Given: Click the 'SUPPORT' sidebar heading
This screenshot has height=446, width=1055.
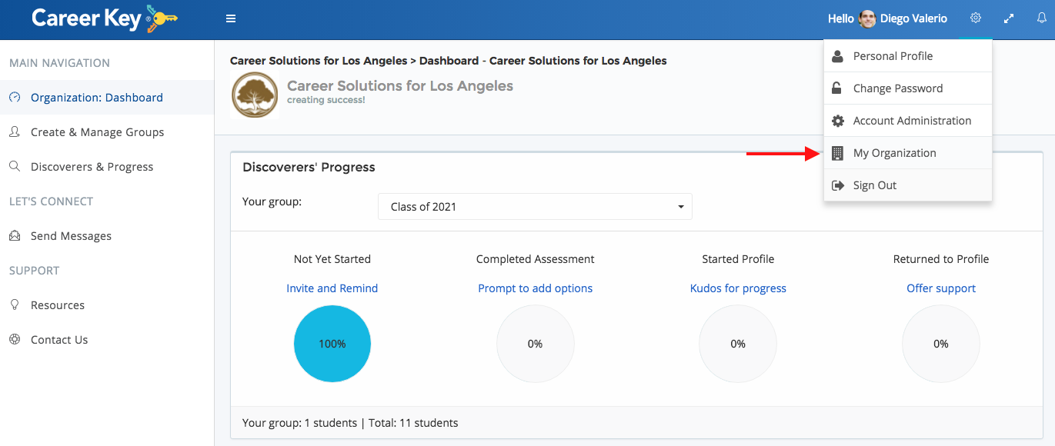Looking at the screenshot, I should coord(34,271).
